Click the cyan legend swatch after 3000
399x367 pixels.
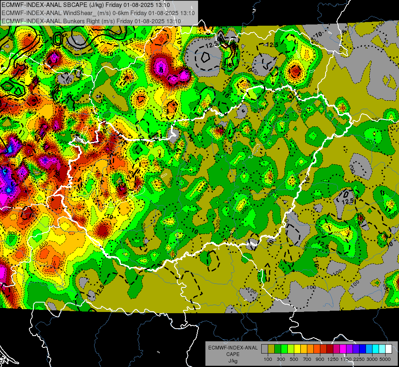(x=376, y=349)
